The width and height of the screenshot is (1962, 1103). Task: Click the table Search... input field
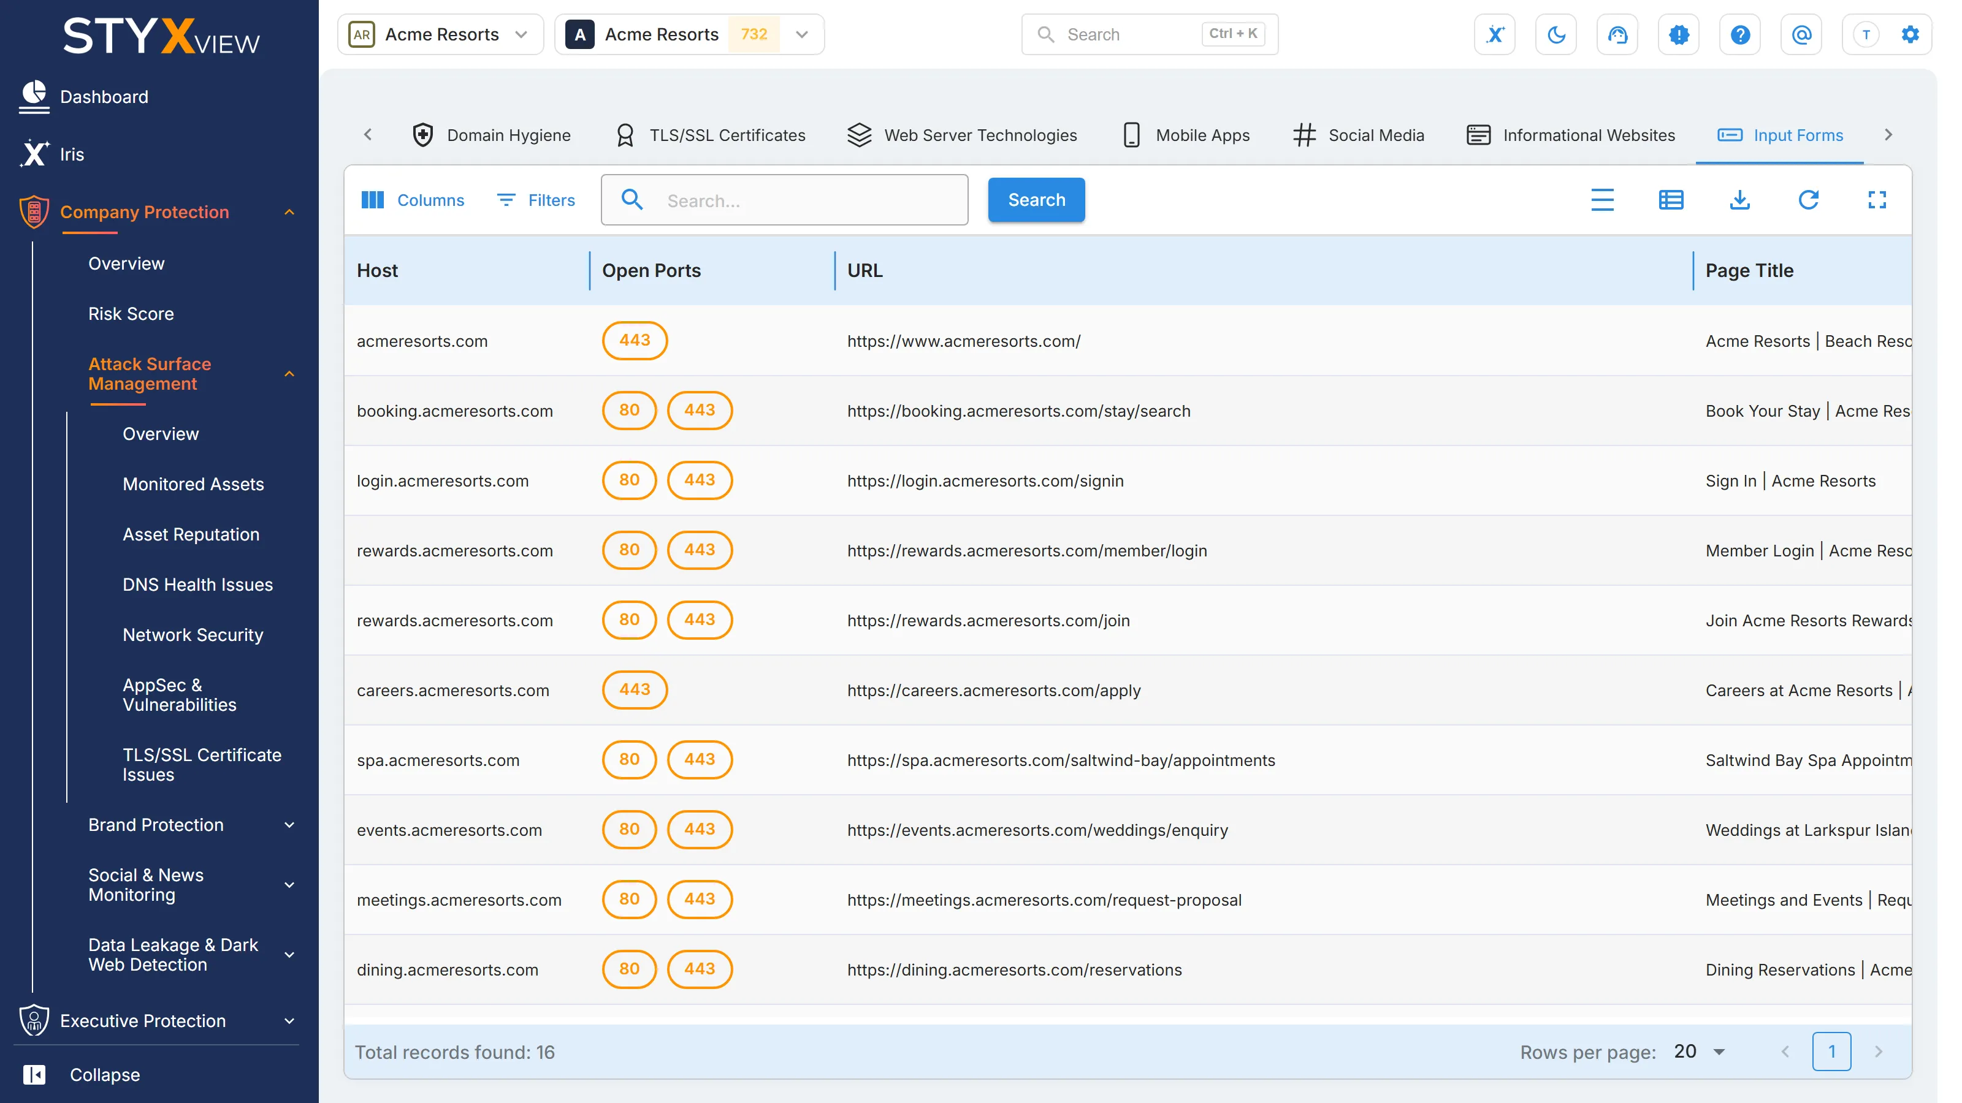[x=785, y=199]
